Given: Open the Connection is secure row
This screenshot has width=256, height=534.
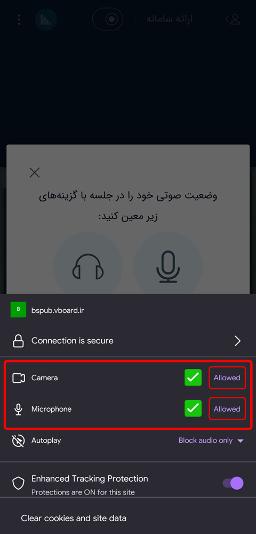Looking at the screenshot, I should click(128, 341).
